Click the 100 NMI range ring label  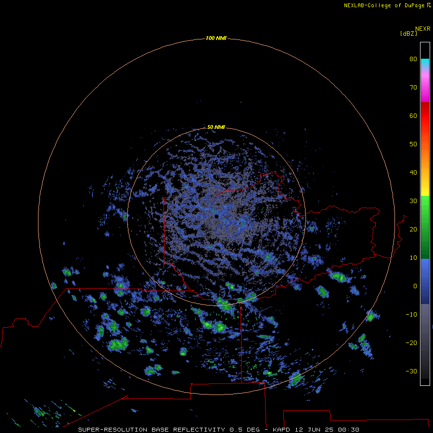(216, 38)
